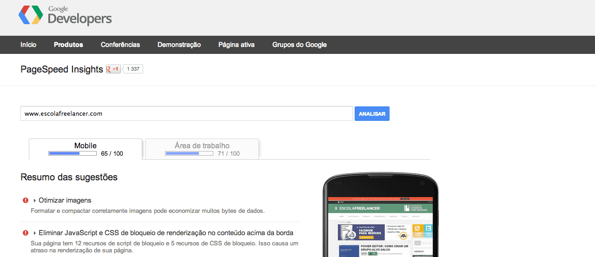Click the Sua página tem 12 recursos text

coord(165,246)
